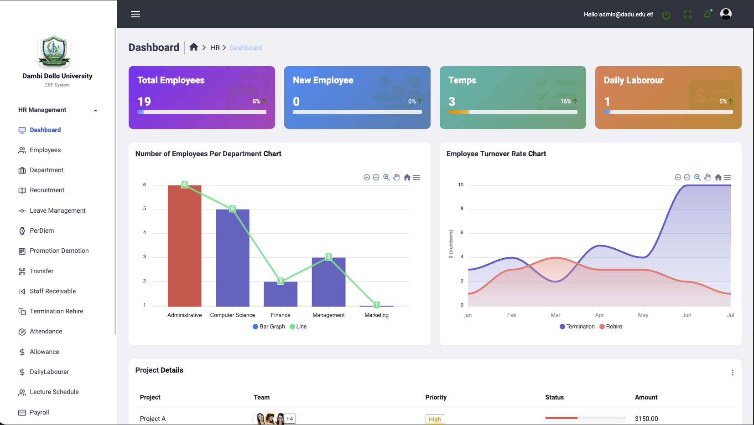Screen dimensions: 754x425
Task: Click the green power logout icon
Action: [666, 15]
